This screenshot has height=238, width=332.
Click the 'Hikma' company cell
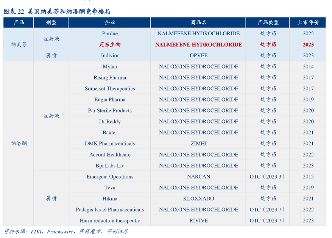pos(110,199)
